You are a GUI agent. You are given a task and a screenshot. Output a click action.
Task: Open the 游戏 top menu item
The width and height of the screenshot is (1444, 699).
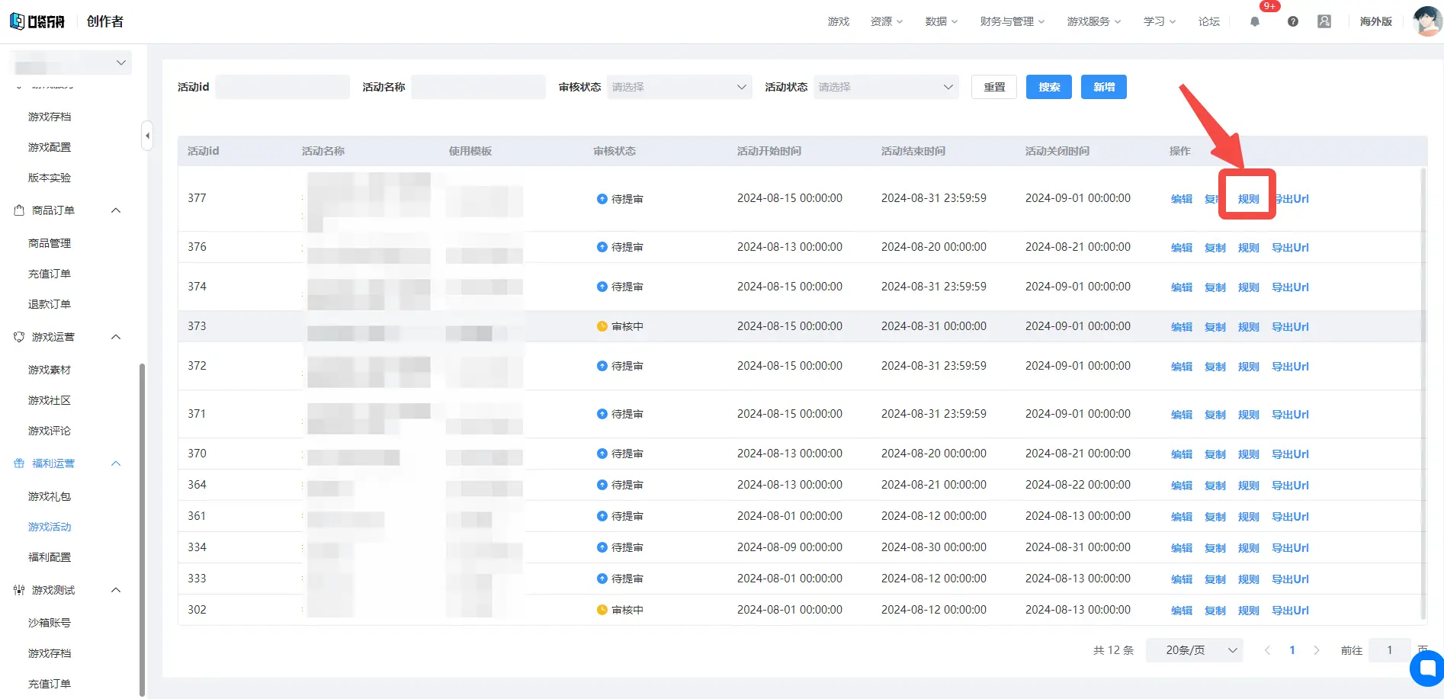(x=839, y=21)
